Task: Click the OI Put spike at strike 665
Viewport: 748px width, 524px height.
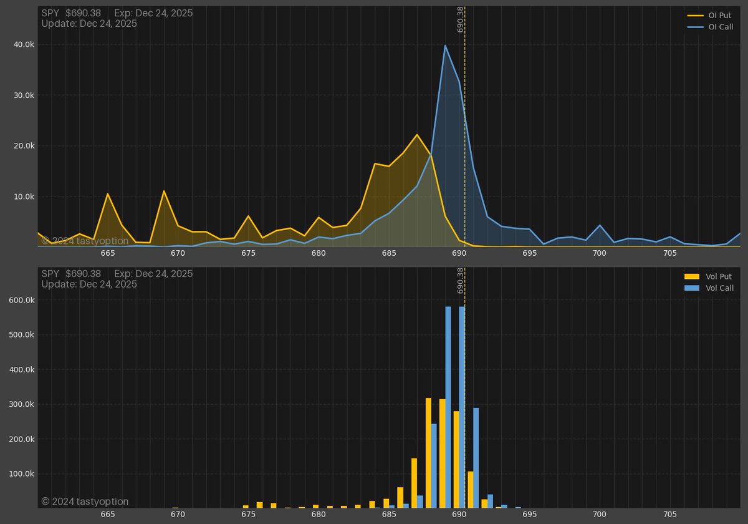Action: click(108, 194)
